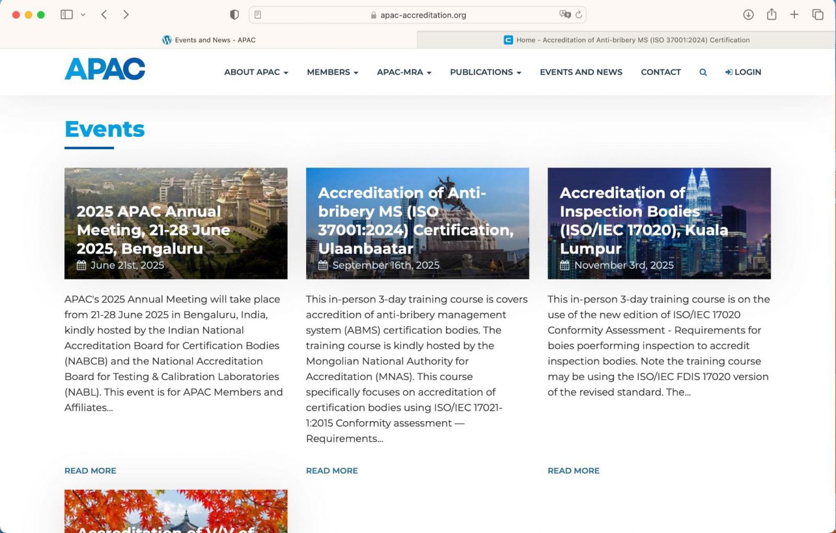
Task: Expand the About APAC dropdown menu
Action: [256, 72]
